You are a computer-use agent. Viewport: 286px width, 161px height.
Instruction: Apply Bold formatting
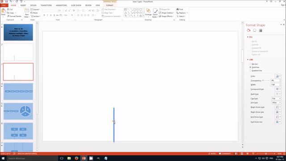(44, 15)
